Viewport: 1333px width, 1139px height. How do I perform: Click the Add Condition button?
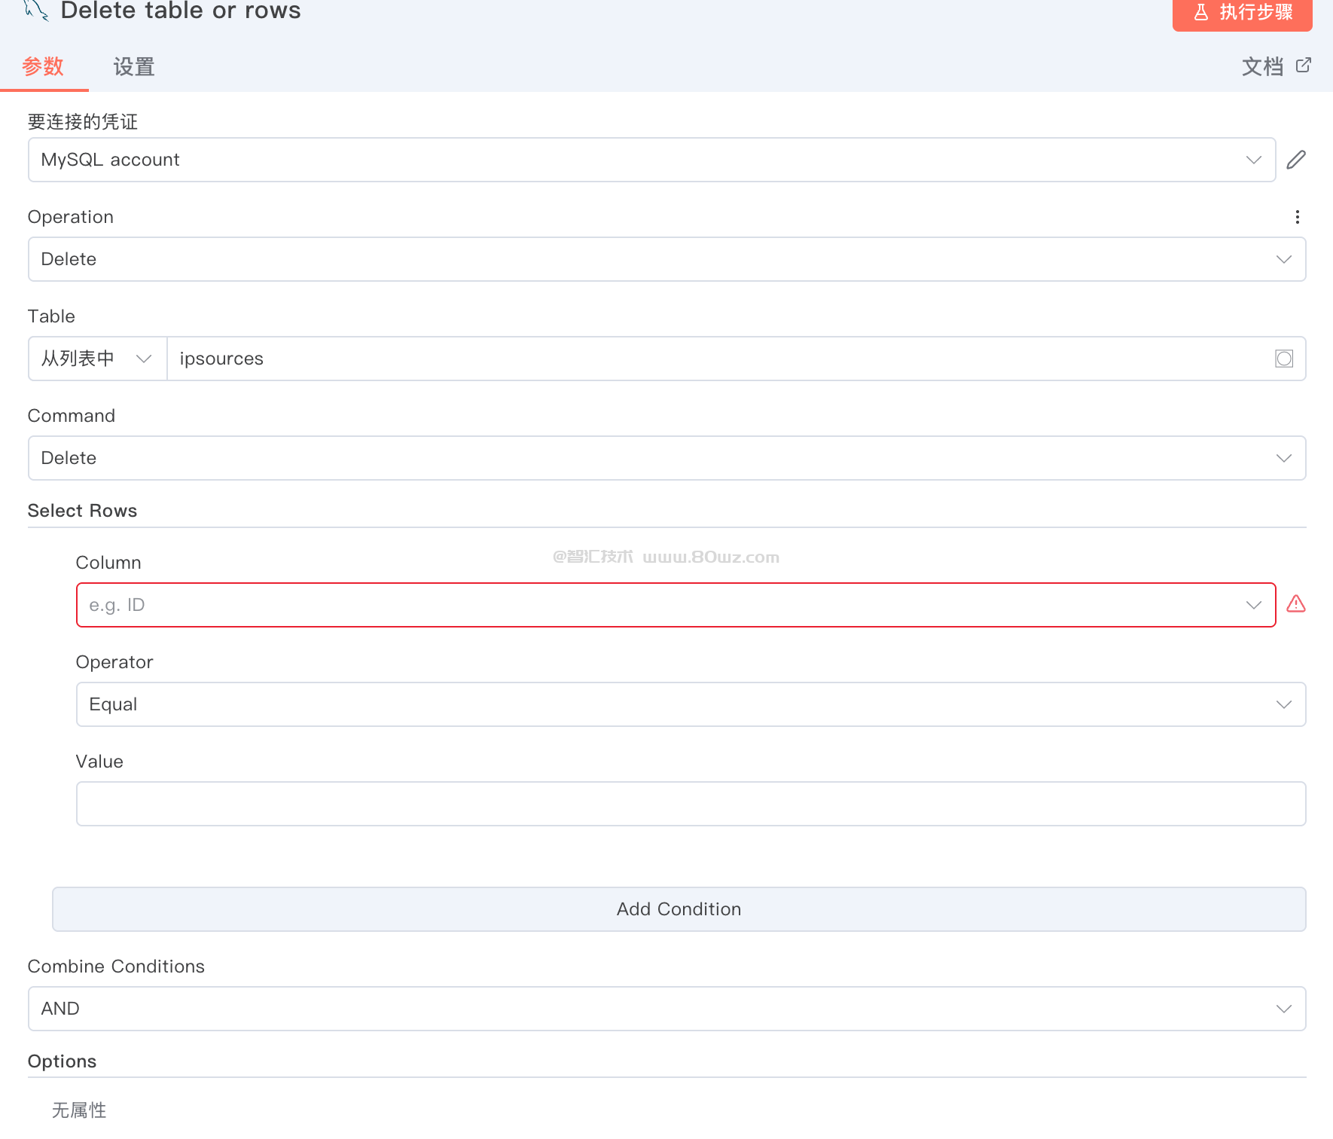coord(679,909)
